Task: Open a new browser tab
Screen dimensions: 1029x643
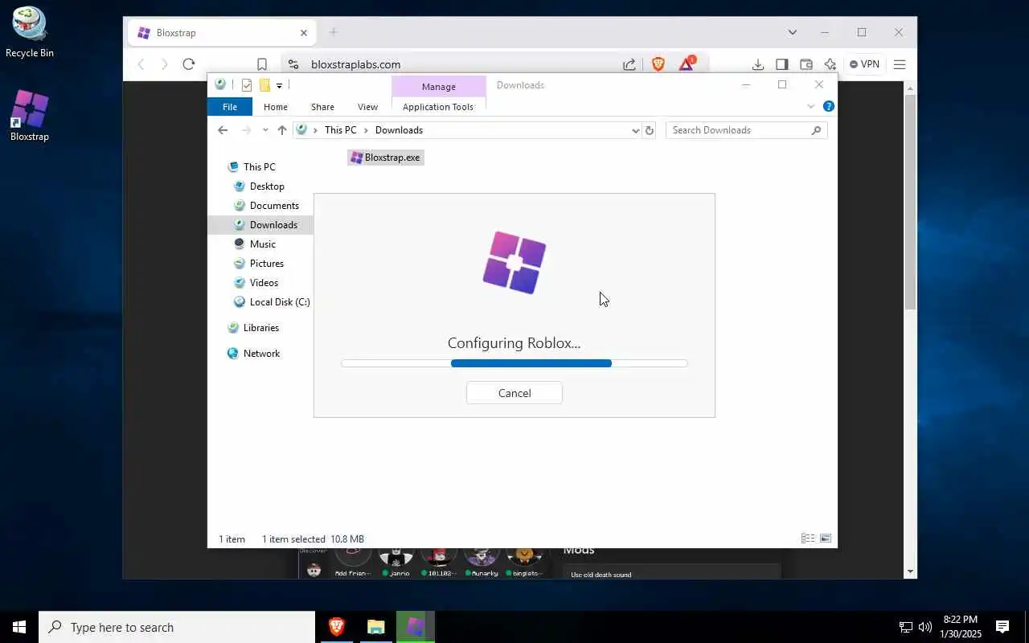Action: click(333, 32)
